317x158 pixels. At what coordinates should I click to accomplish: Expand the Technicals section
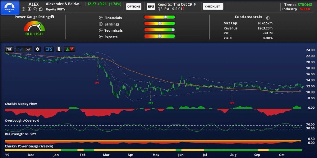[101, 30]
